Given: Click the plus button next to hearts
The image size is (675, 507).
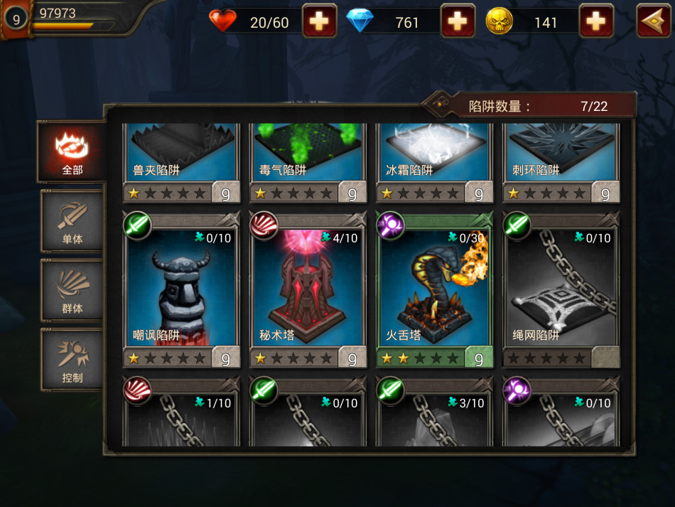Looking at the screenshot, I should click(x=319, y=21).
